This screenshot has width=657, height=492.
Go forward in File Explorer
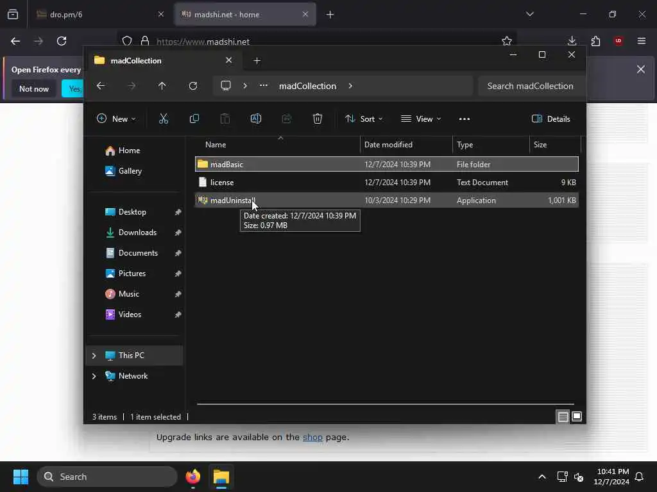pos(132,86)
